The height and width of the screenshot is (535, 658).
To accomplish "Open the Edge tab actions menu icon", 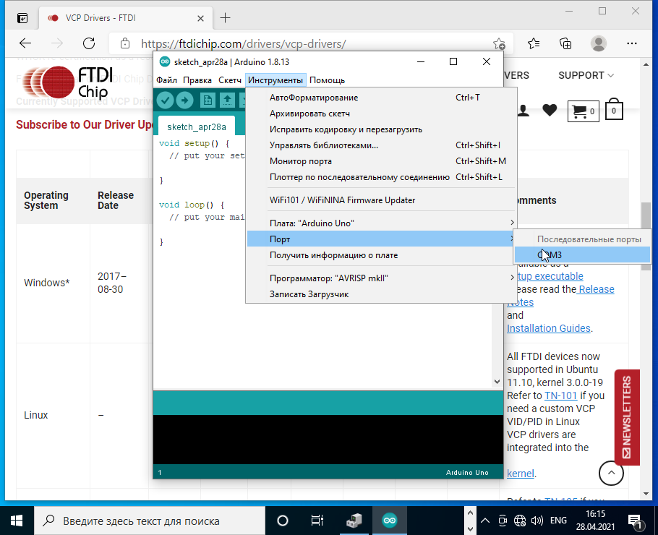I will [x=22, y=18].
